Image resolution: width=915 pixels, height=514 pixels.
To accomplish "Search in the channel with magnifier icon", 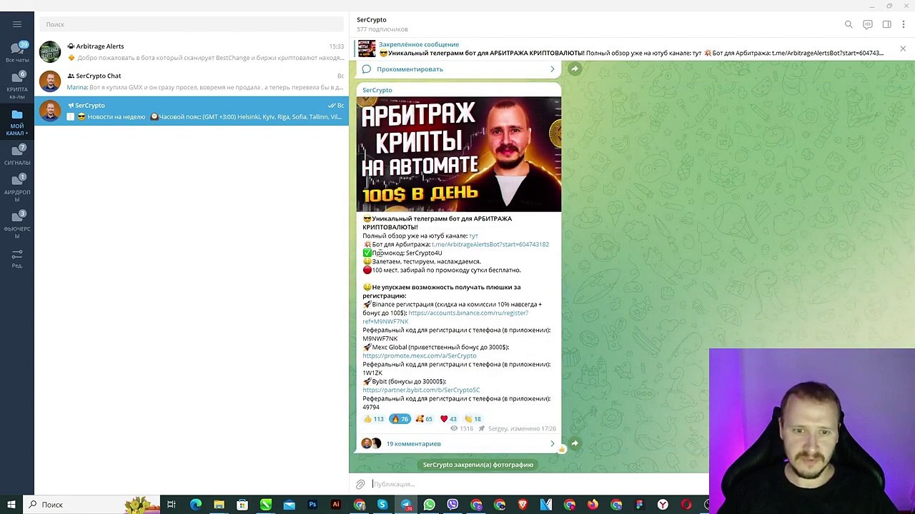I will 849,24.
